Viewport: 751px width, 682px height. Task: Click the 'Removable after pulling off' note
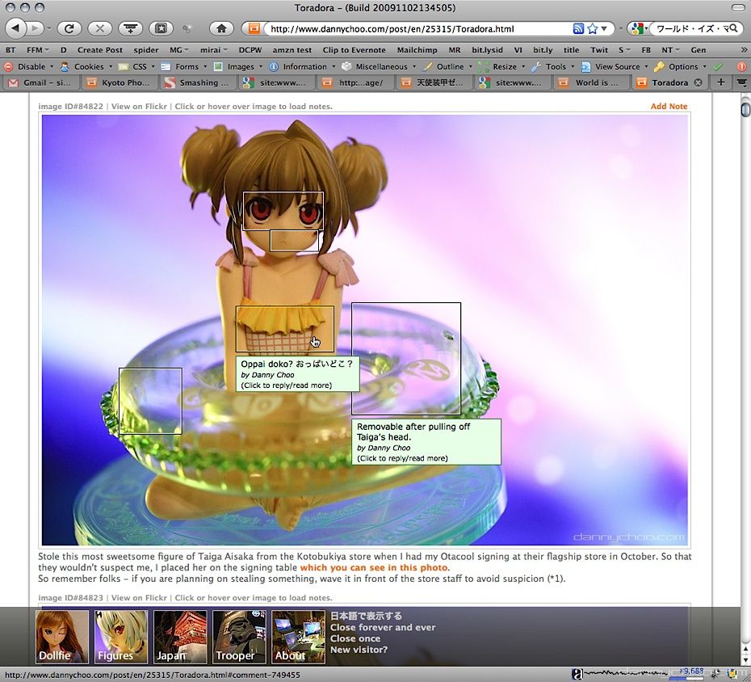pyautogui.click(x=426, y=442)
